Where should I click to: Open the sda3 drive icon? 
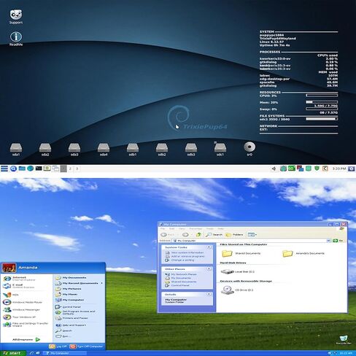click(74, 150)
